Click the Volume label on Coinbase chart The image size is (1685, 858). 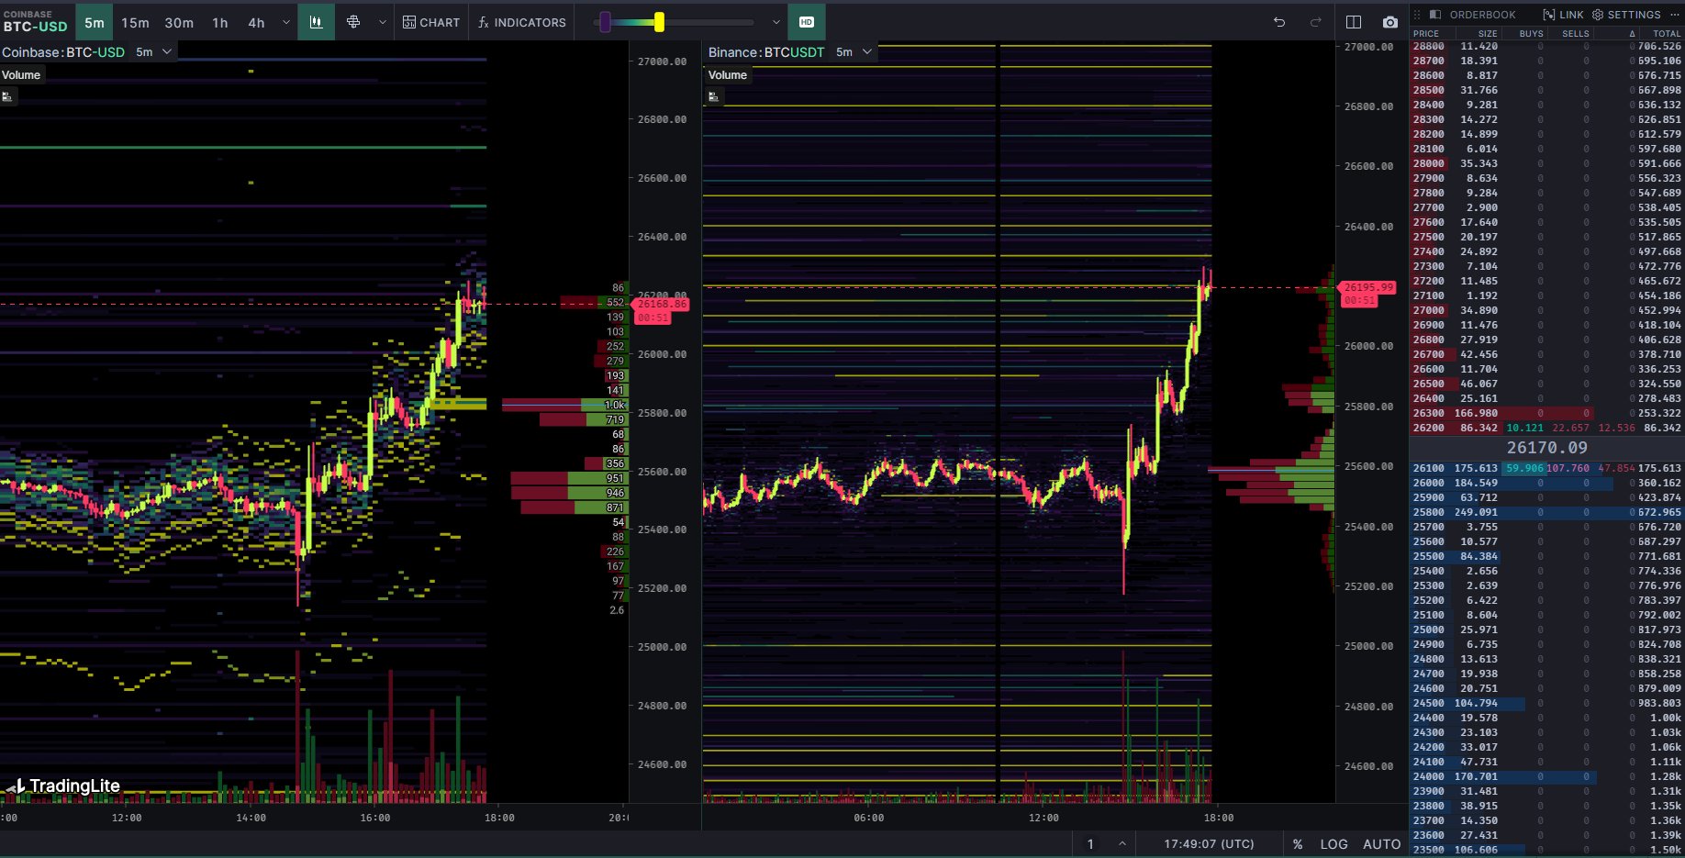21,75
